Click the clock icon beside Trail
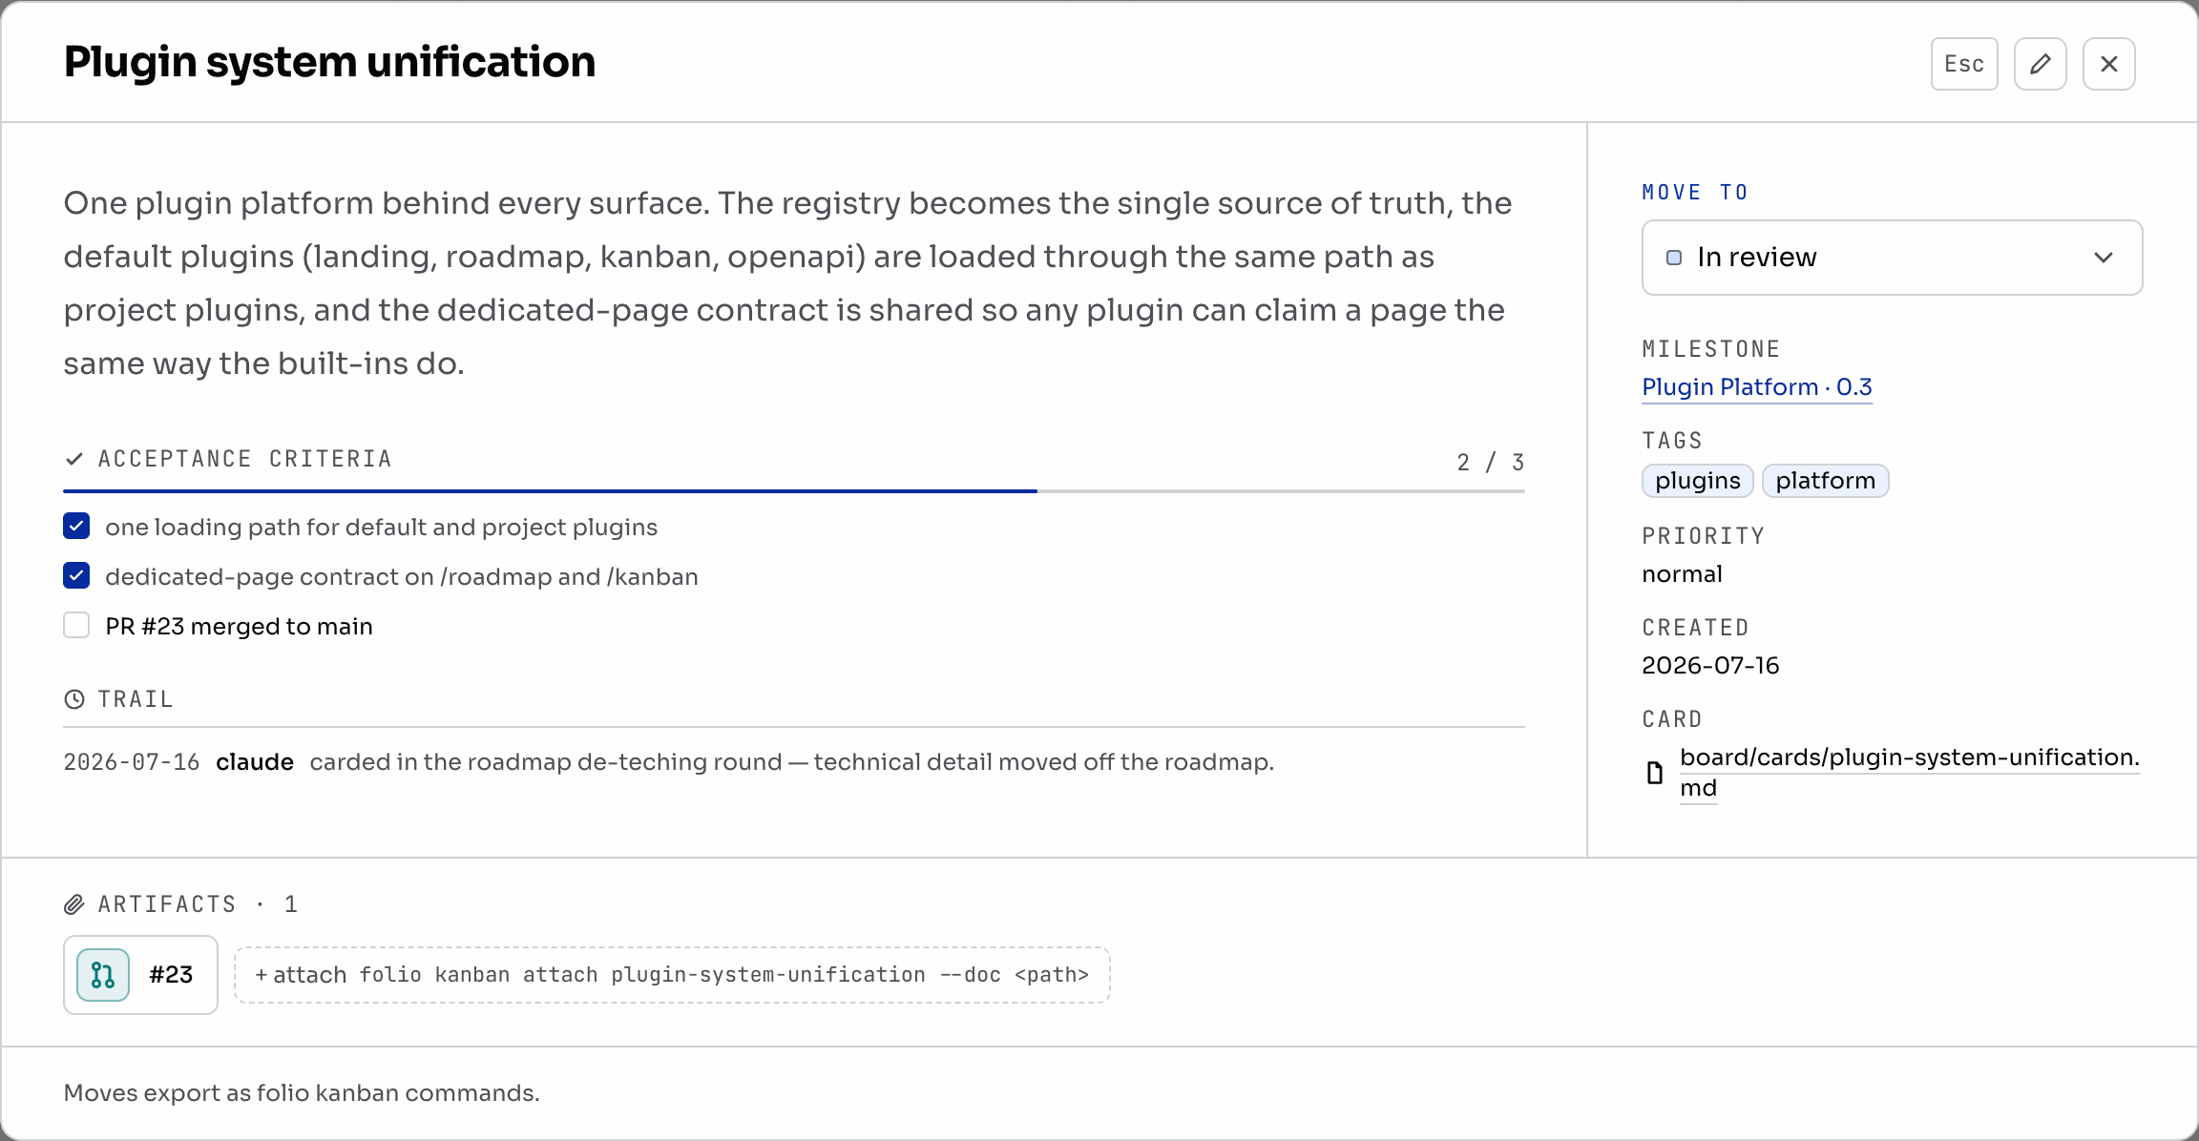The height and width of the screenshot is (1141, 2199). (x=74, y=699)
